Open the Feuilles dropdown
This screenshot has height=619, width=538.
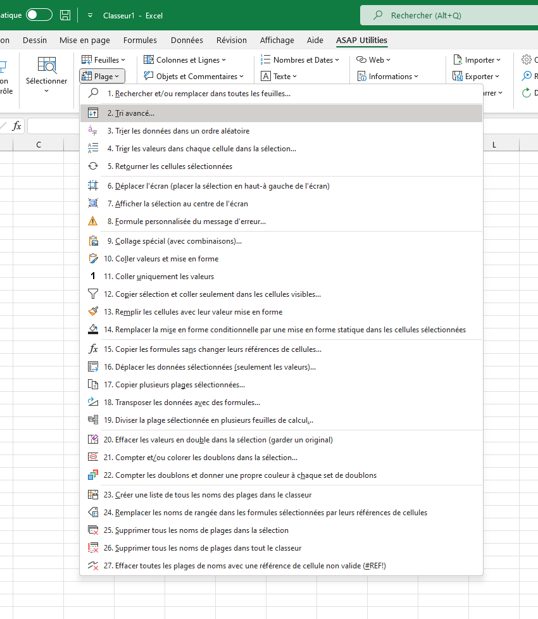pos(103,59)
